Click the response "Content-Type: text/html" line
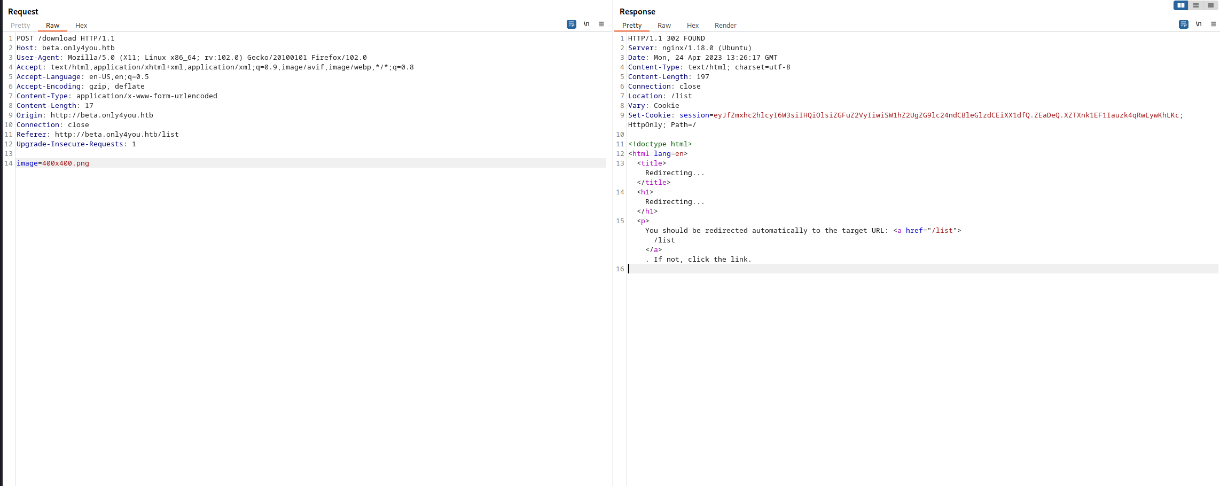This screenshot has width=1220, height=486. 709,67
